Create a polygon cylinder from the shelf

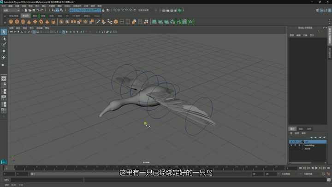[x=23, y=22]
